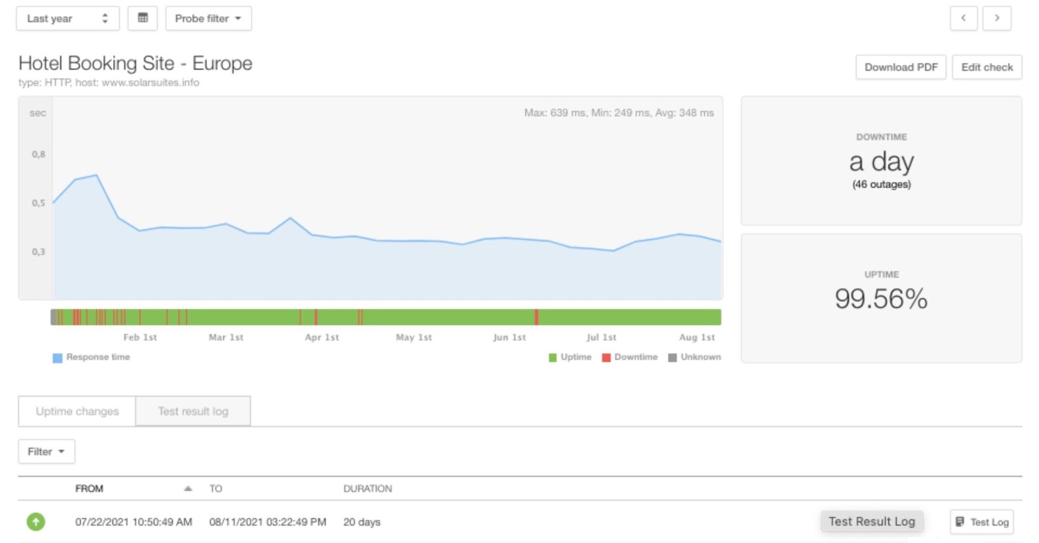
Task: Click the 20 days duration value
Action: [x=362, y=522]
